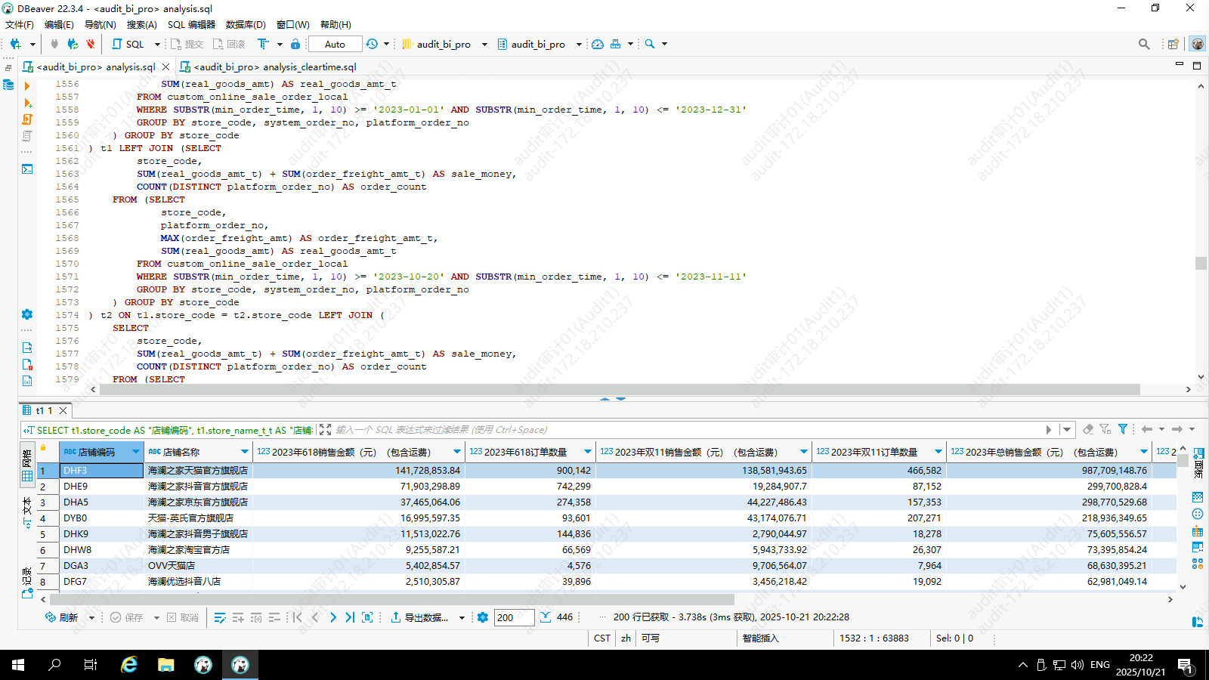The height and width of the screenshot is (680, 1209).
Task: Open the 店铺编码 column filter dropdown
Action: click(136, 452)
